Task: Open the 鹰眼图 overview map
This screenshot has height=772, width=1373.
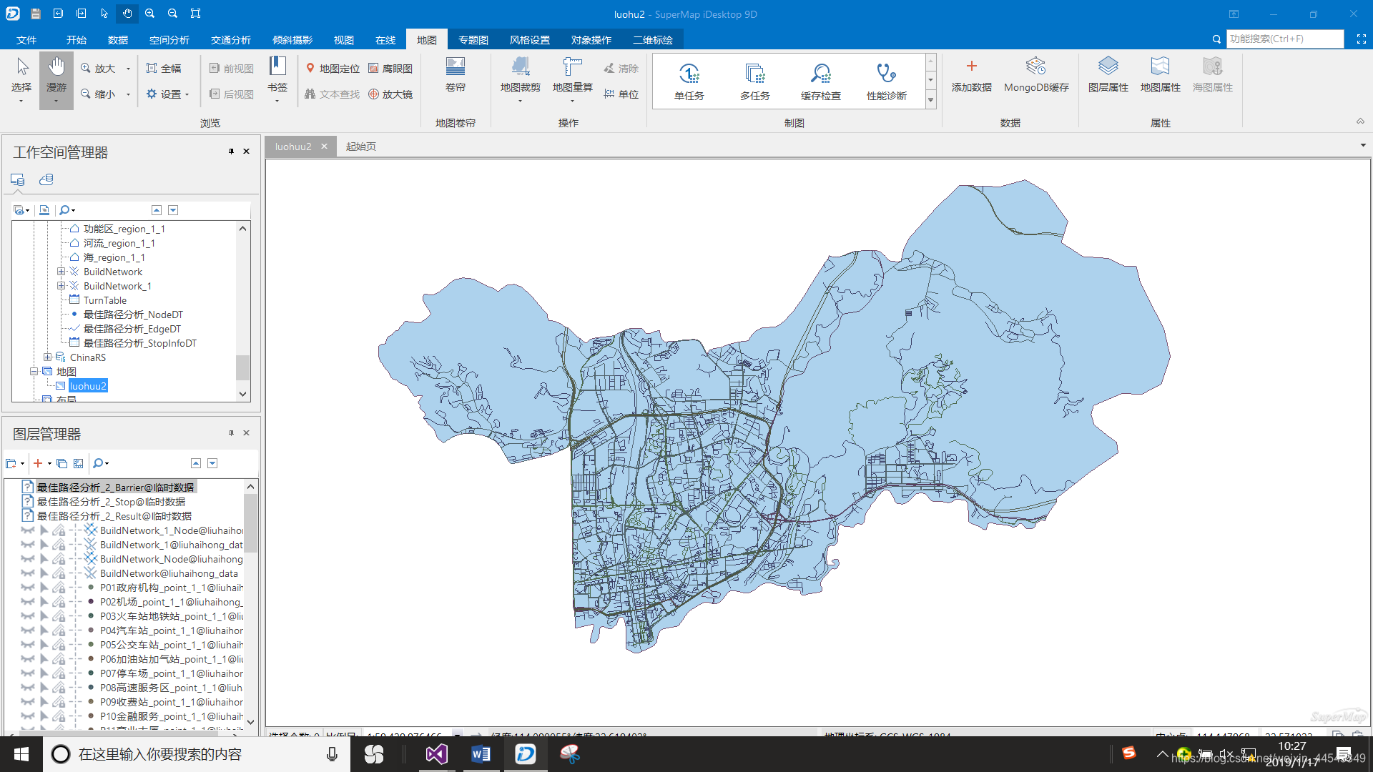Action: 390,69
